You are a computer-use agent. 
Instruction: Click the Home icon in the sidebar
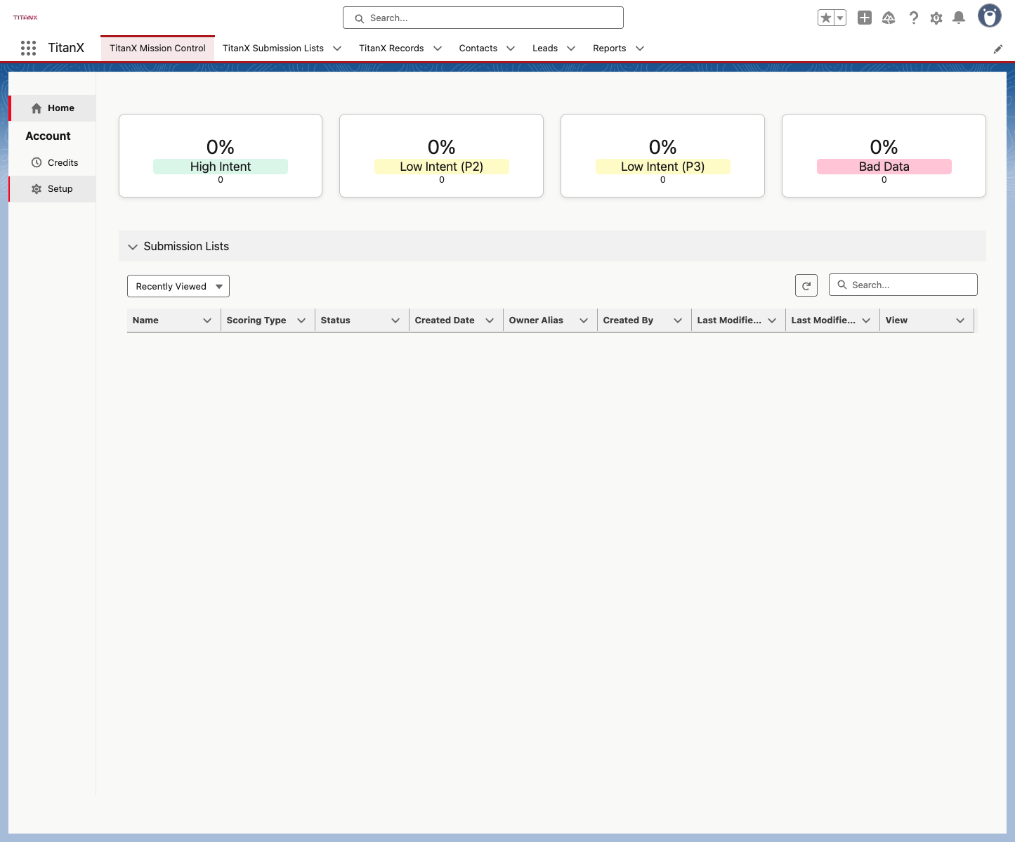pyautogui.click(x=37, y=108)
